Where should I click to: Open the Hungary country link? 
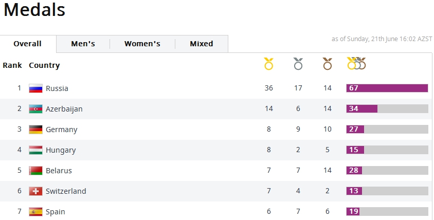click(x=61, y=150)
